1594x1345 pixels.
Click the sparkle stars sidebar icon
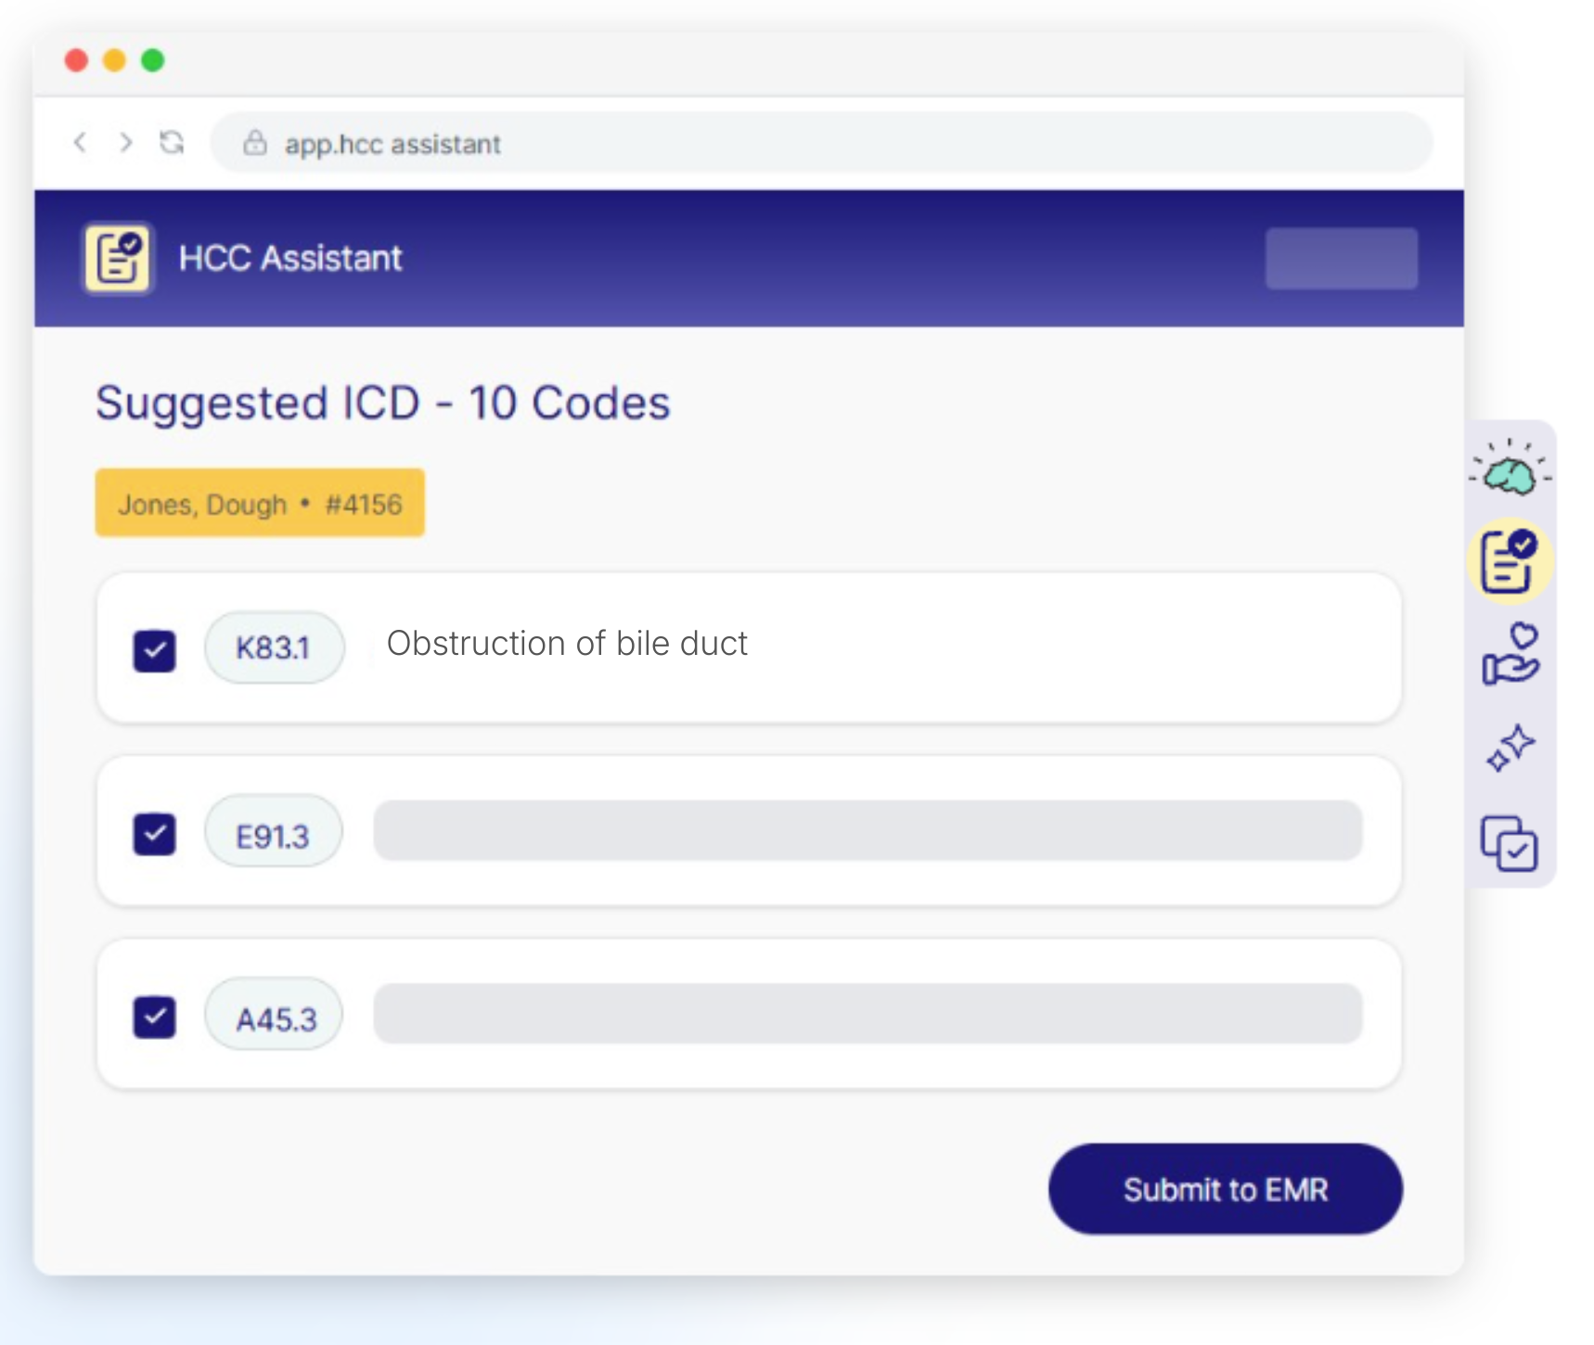point(1510,749)
